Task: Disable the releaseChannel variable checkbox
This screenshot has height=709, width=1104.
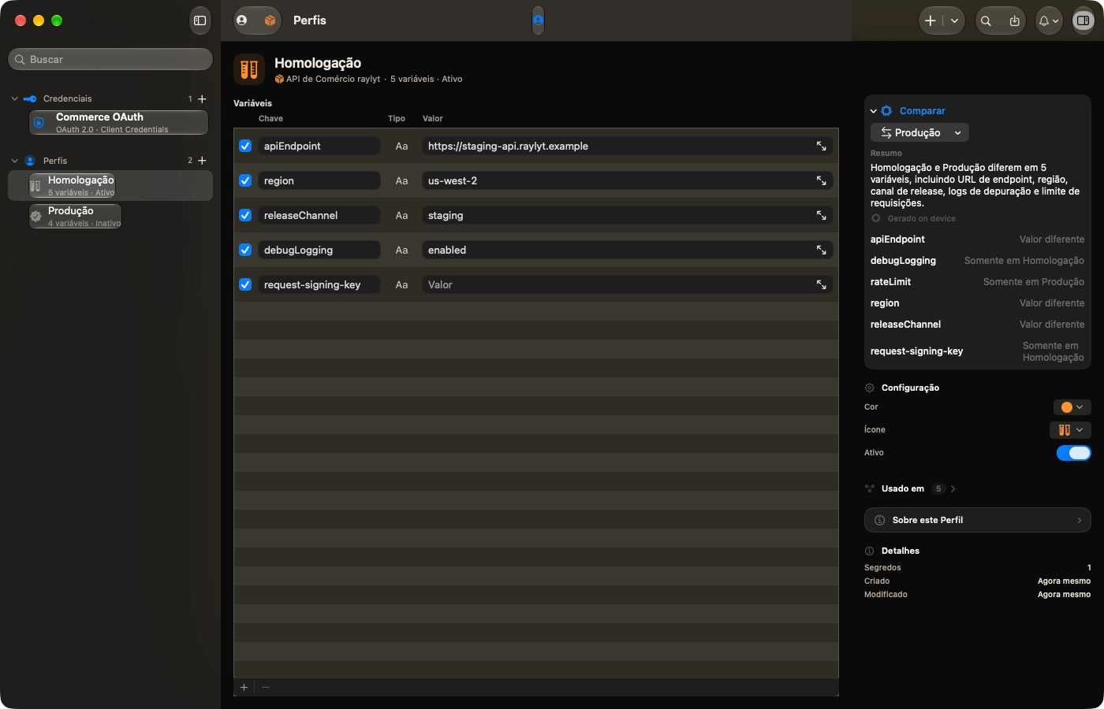Action: click(x=245, y=215)
